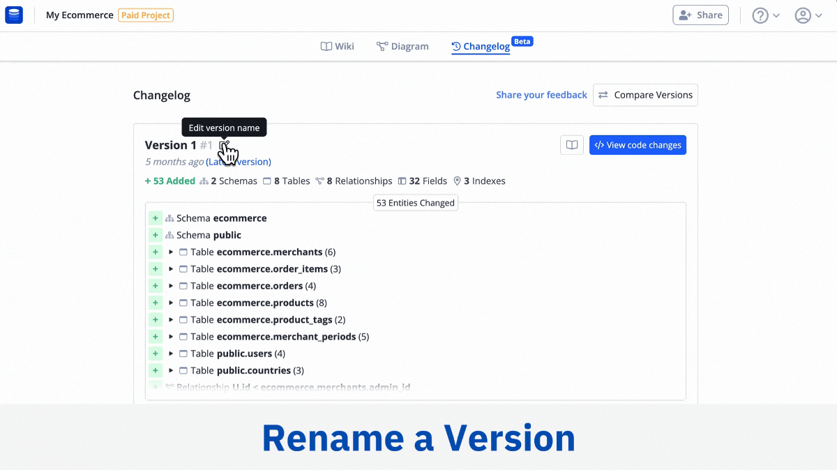Image resolution: width=837 pixels, height=470 pixels.
Task: Click the table icon beside public.users
Action: click(183, 354)
